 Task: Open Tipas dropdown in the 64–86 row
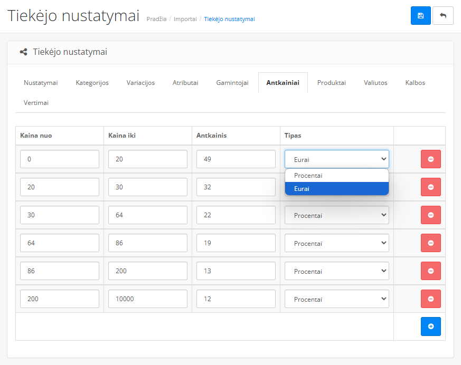click(x=336, y=243)
